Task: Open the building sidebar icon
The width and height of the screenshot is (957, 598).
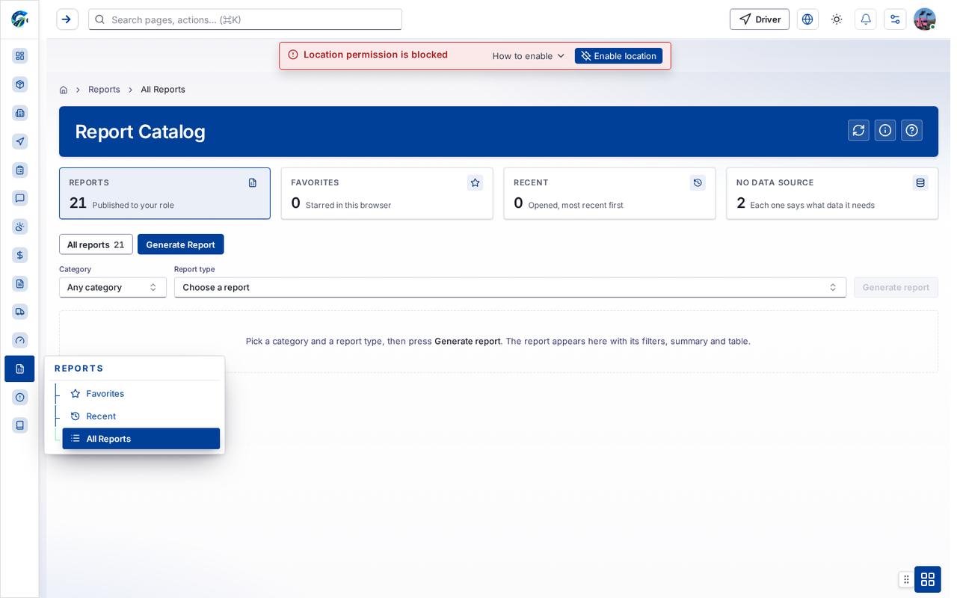Action: (20, 113)
